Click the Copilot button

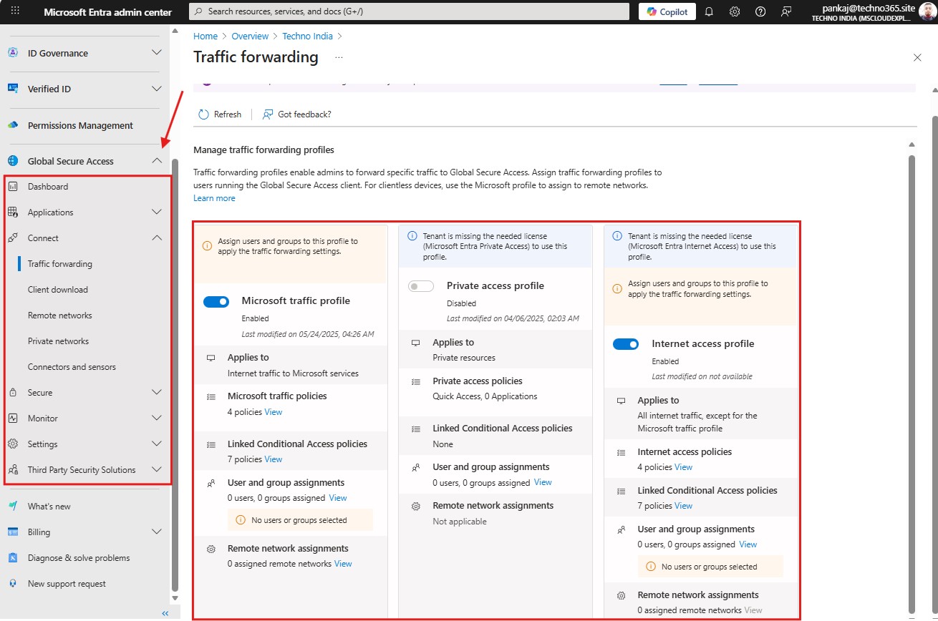(x=667, y=11)
